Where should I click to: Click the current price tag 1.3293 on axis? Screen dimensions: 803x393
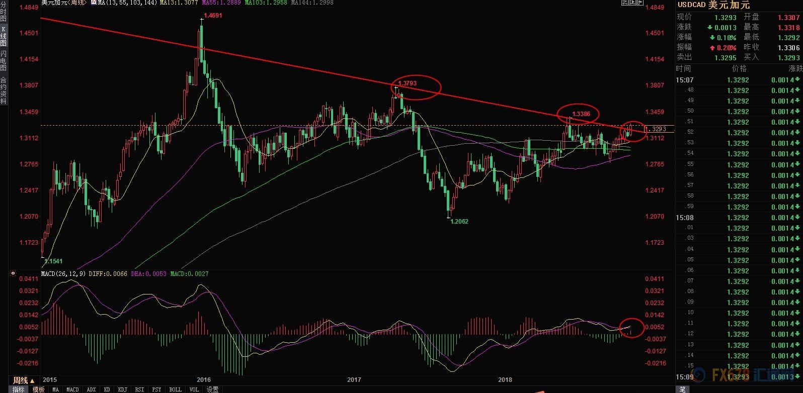point(656,129)
